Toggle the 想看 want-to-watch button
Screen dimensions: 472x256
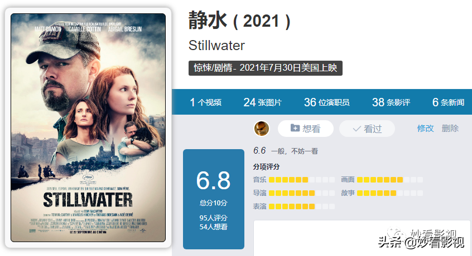(306, 129)
